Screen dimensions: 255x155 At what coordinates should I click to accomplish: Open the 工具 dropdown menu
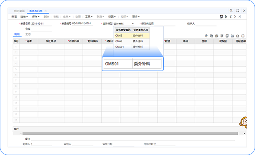click(89, 17)
